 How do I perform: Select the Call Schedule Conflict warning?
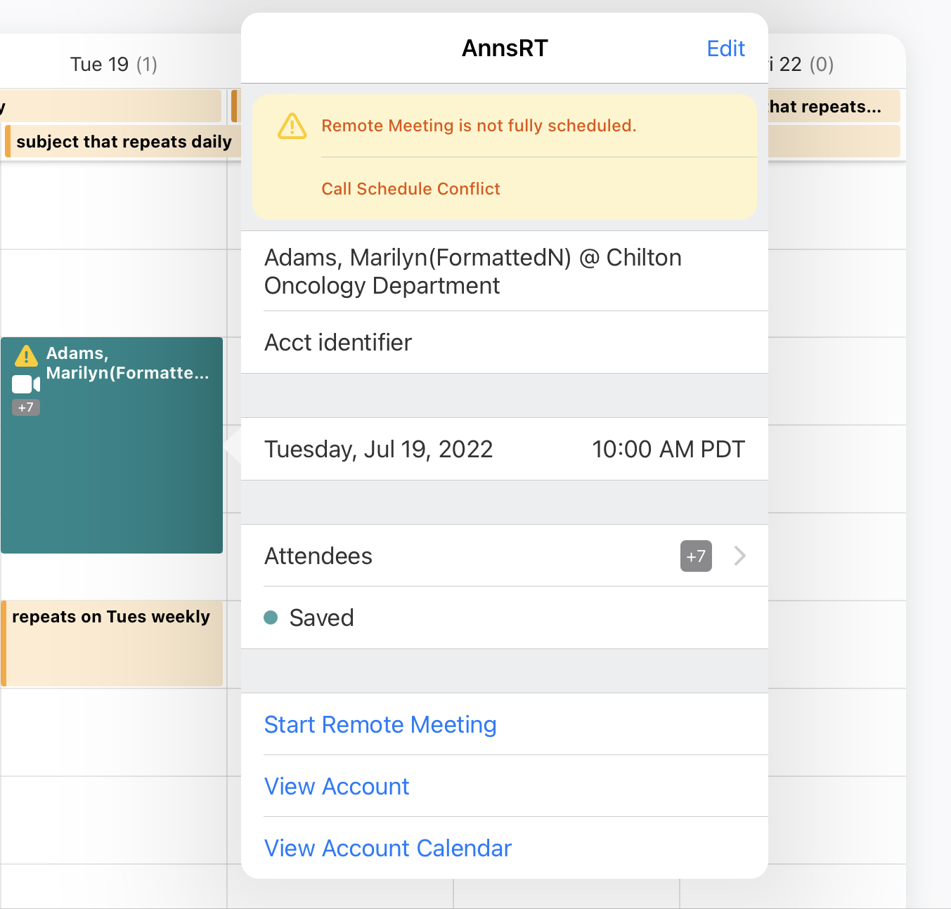[410, 189]
